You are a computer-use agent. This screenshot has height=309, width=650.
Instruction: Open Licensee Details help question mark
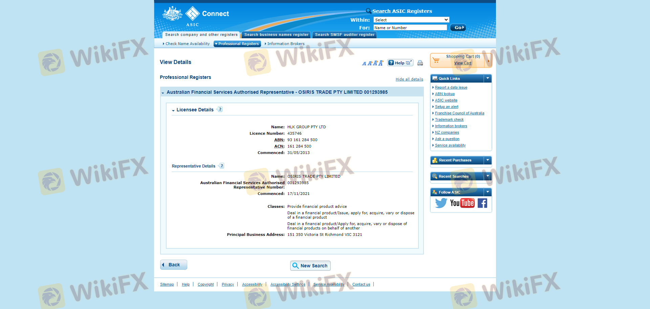[x=220, y=109]
